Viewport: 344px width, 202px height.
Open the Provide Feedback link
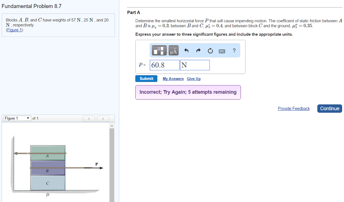pos(294,108)
